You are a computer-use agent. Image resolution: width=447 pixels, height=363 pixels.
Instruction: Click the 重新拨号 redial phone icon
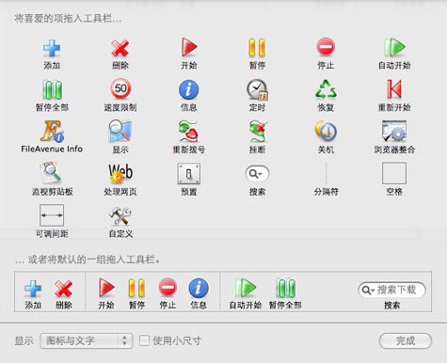click(x=188, y=132)
